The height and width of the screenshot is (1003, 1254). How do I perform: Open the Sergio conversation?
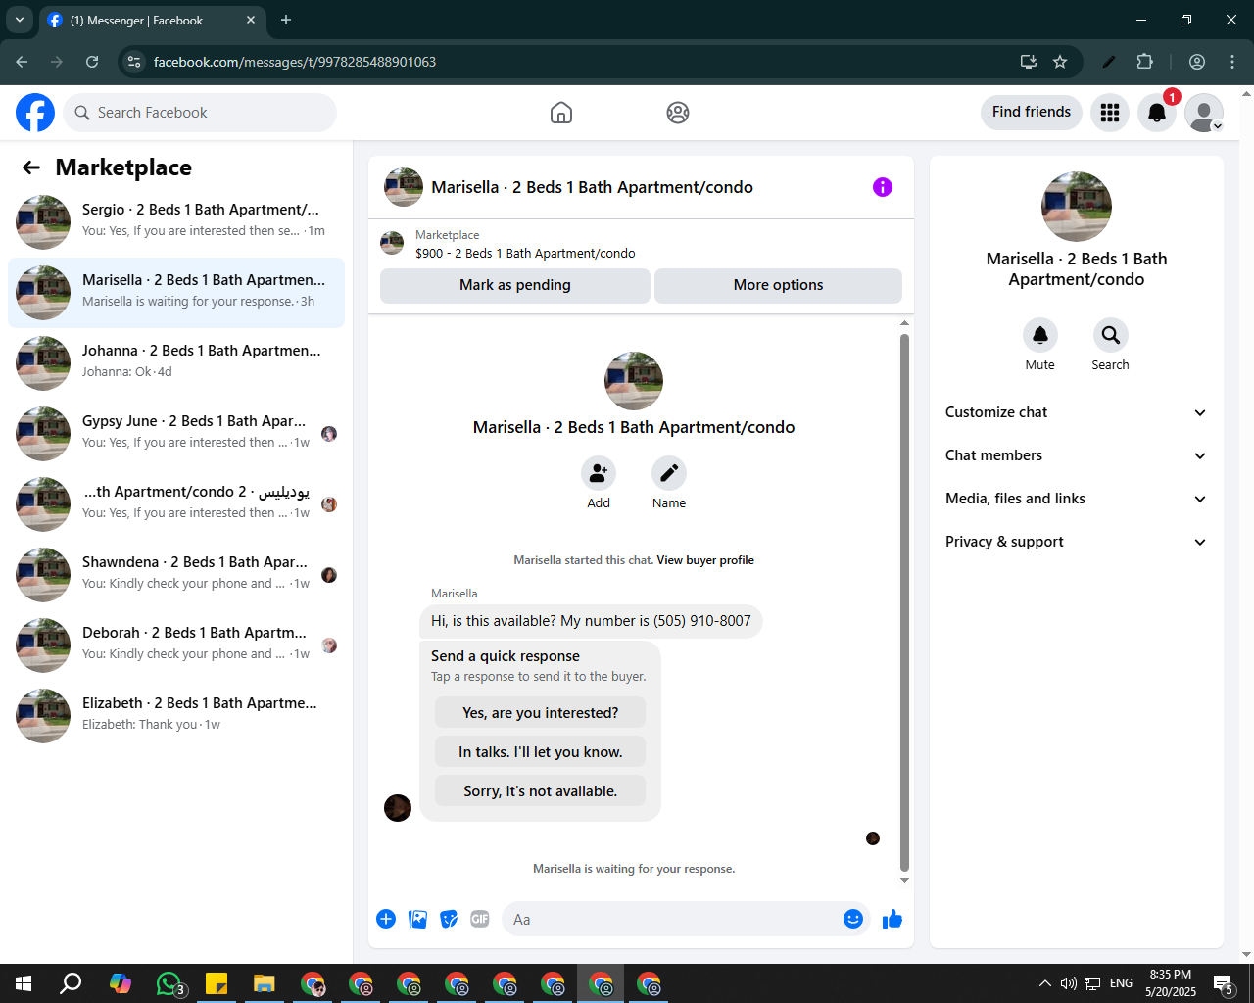click(x=176, y=222)
